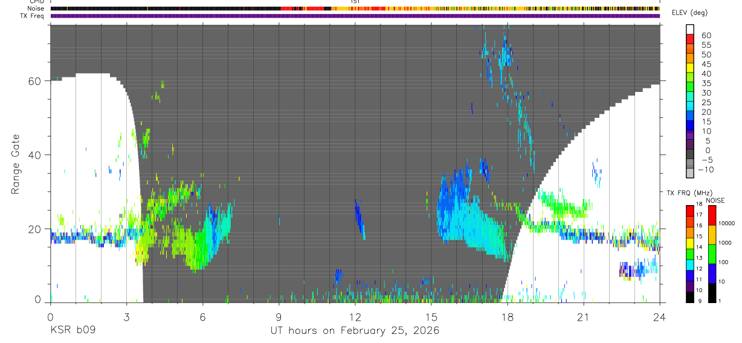Click the "UT hours on February 25, 2026" axis title

coord(354,331)
